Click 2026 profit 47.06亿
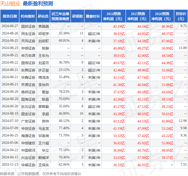 [x=167, y=41]
